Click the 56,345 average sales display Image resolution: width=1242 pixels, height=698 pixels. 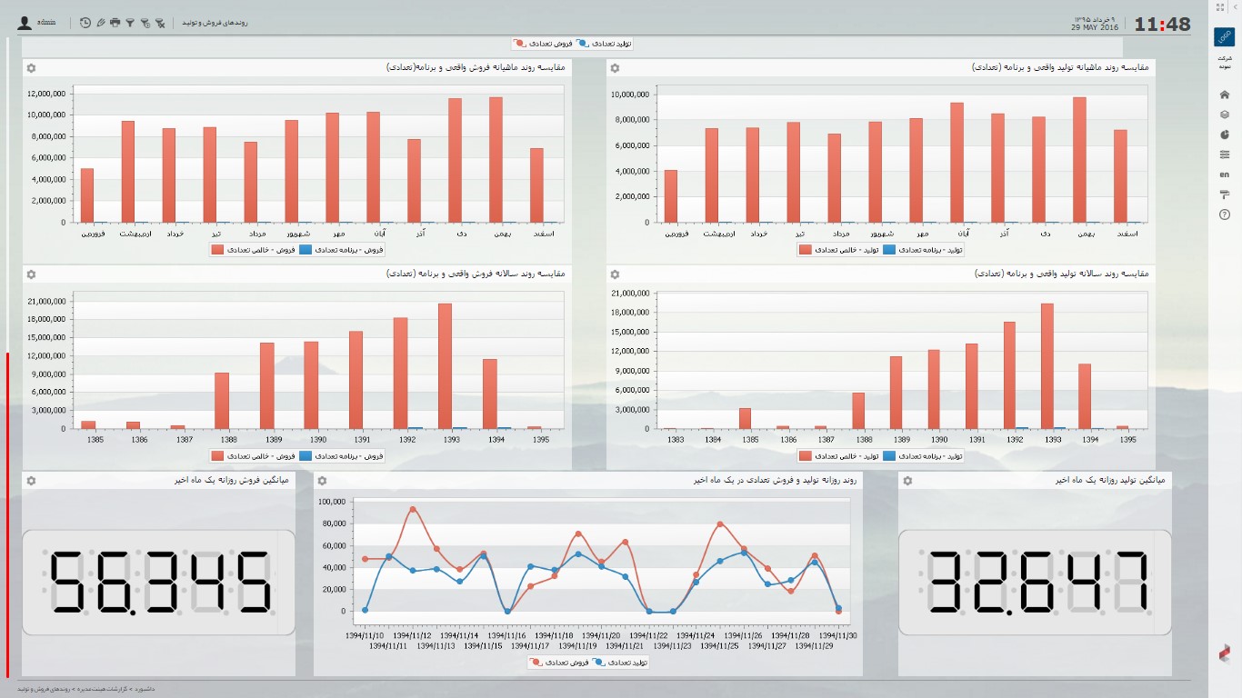tap(158, 583)
